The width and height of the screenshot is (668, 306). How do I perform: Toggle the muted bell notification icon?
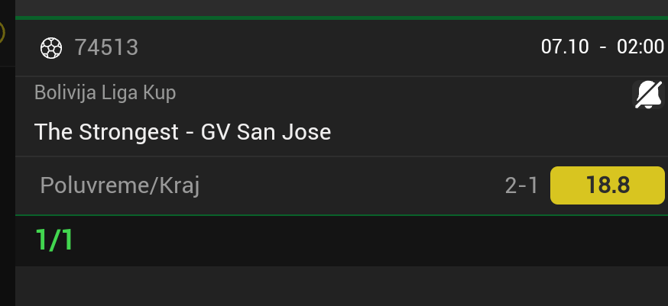647,95
